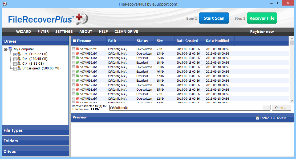Click the C:\ drive icon
The height and width of the screenshot is (159, 296).
(x=19, y=54)
